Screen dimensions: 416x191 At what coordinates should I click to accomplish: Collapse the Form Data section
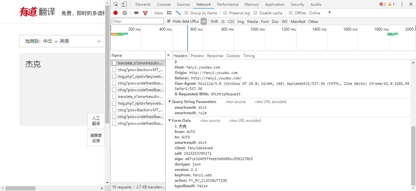click(170, 121)
